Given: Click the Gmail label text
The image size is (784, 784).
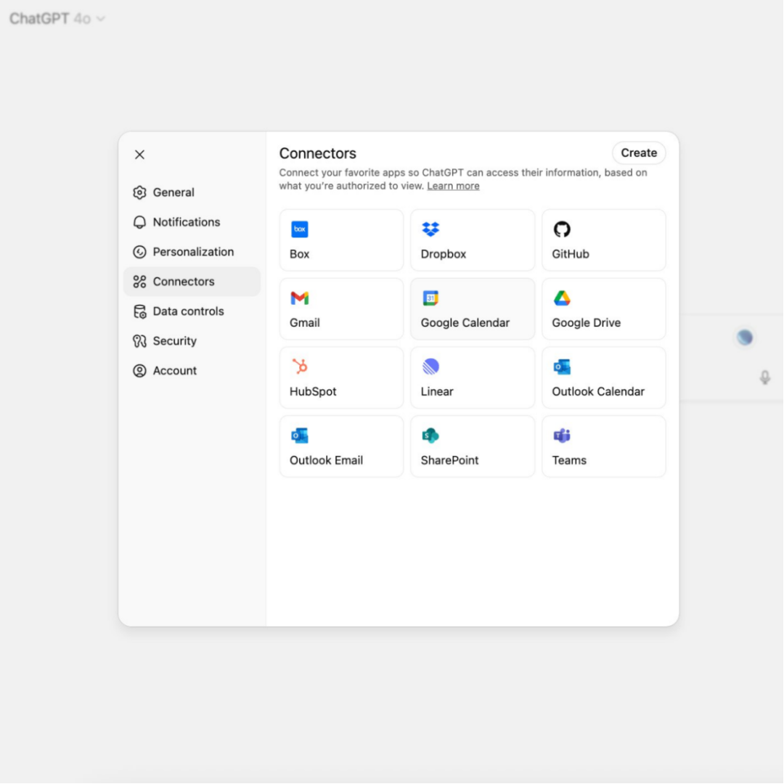Looking at the screenshot, I should coord(304,322).
